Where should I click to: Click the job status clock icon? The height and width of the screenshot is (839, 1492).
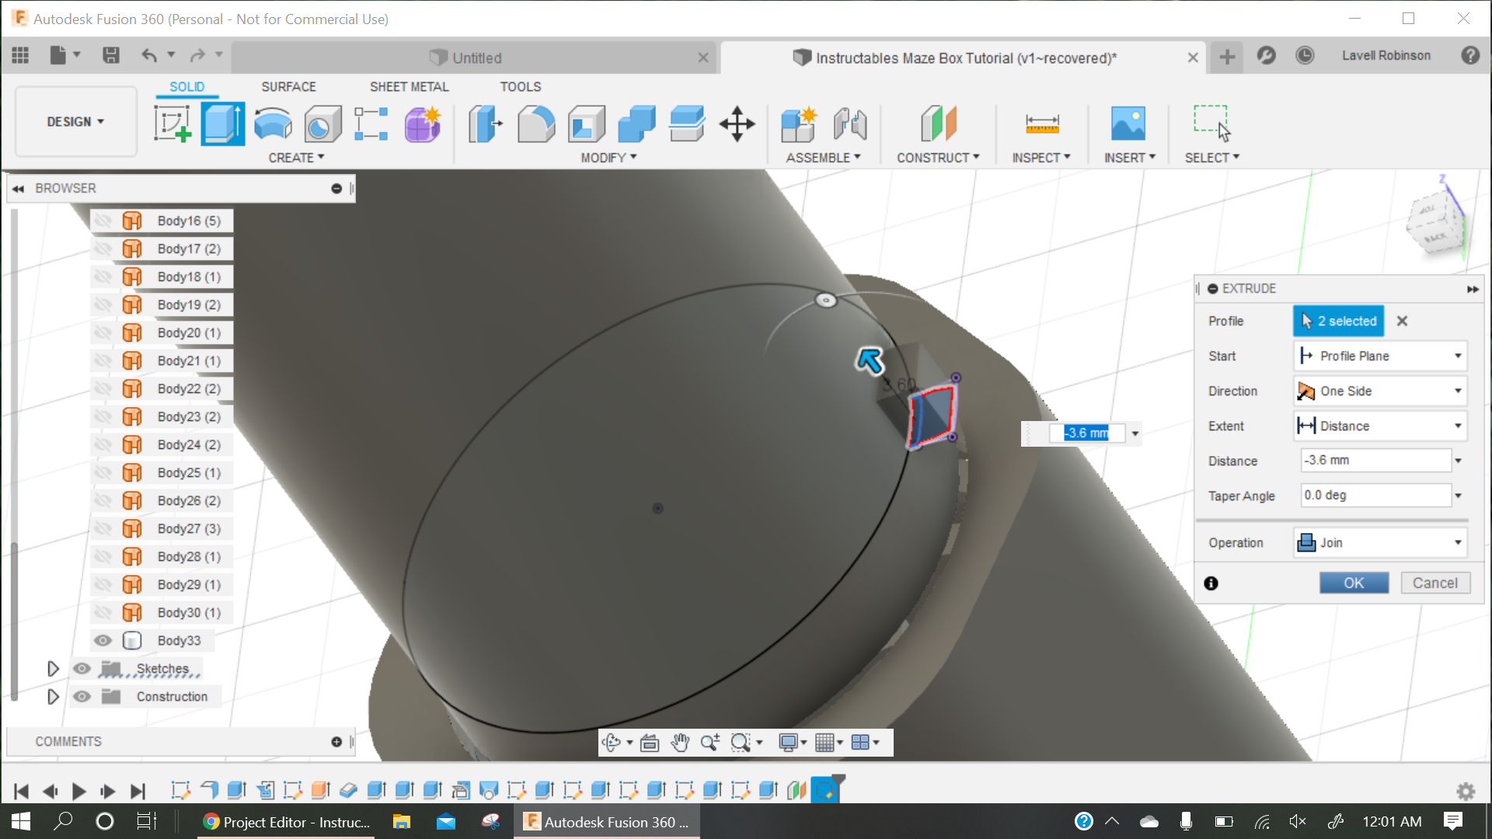pos(1305,55)
